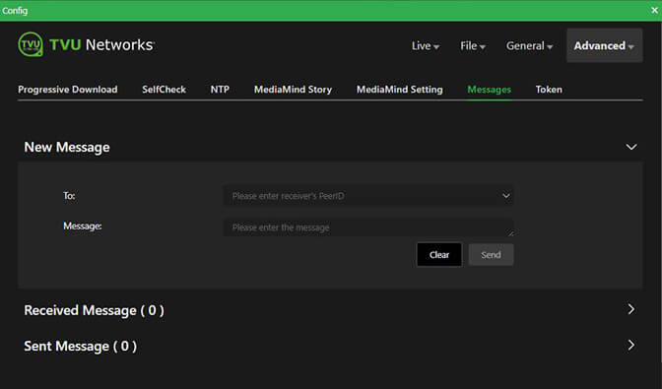Expand the Sent Message section arrow
The image size is (662, 389).
tap(630, 345)
